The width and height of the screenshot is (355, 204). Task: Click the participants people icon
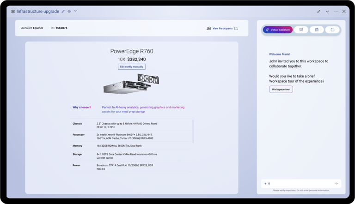pyautogui.click(x=209, y=29)
